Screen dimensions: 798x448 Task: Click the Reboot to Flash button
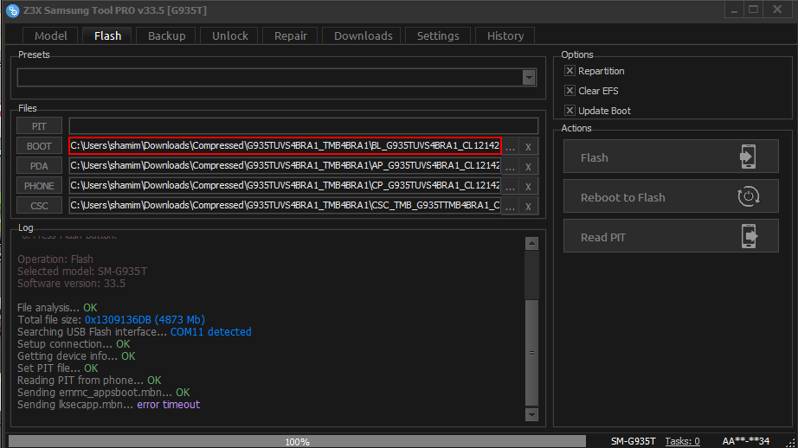click(671, 196)
